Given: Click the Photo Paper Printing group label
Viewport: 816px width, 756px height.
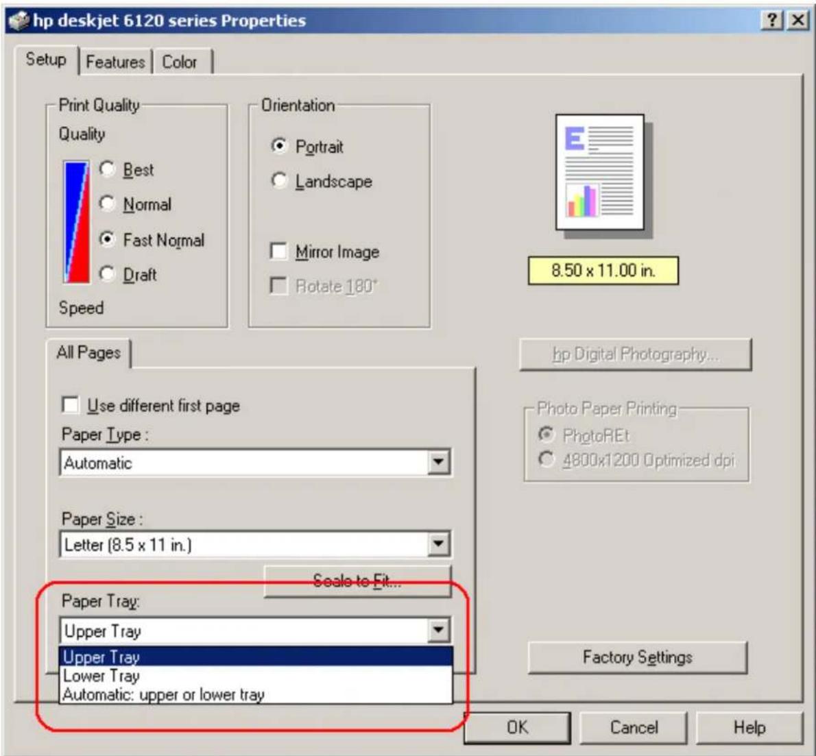Looking at the screenshot, I should (607, 409).
